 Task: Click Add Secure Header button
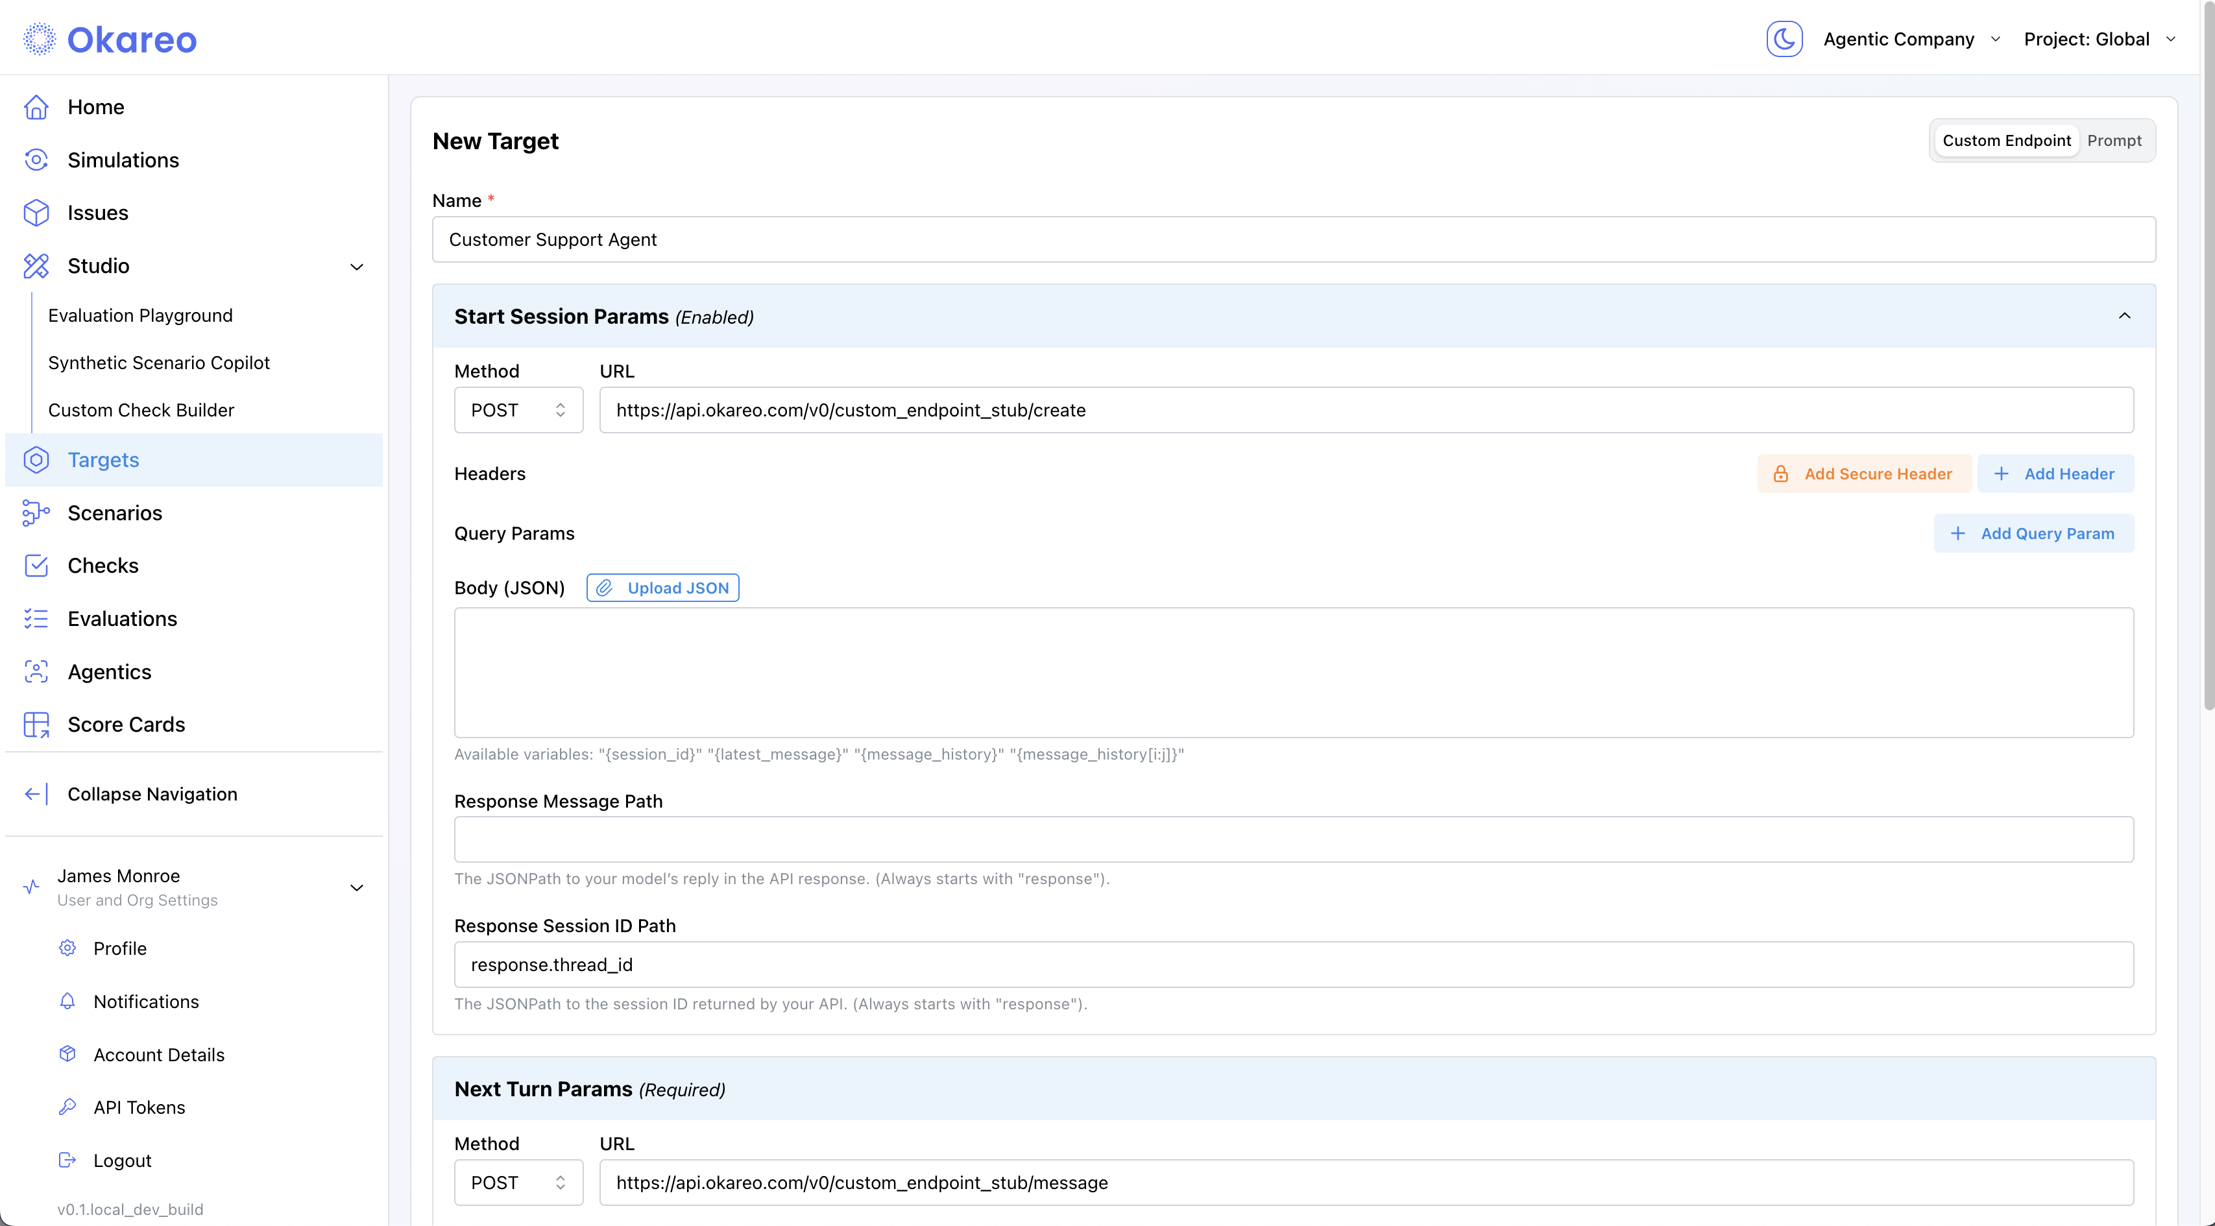1863,474
